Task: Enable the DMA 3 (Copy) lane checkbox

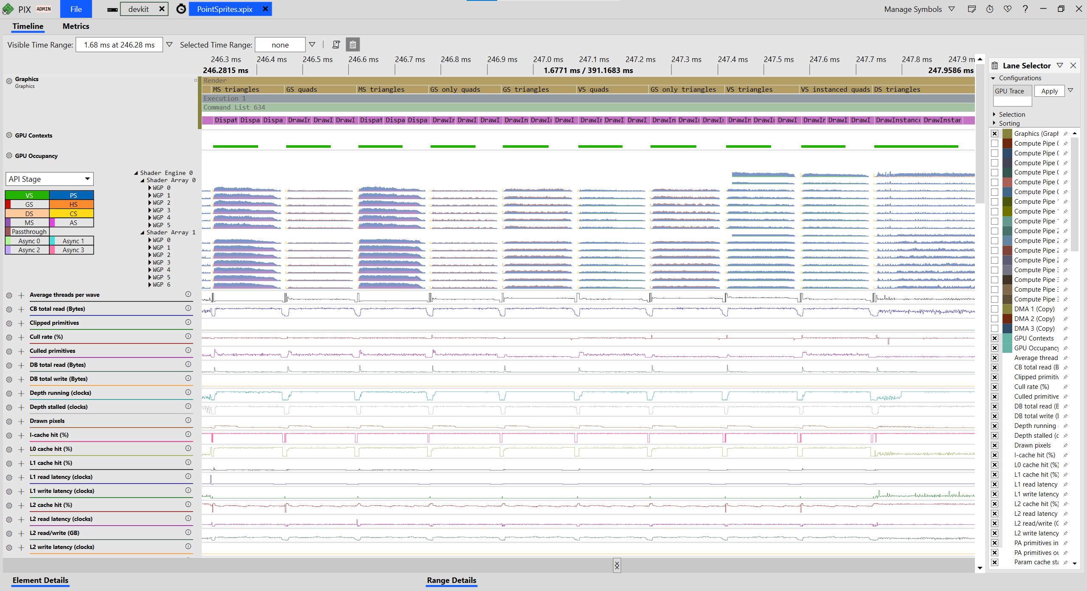Action: (994, 328)
